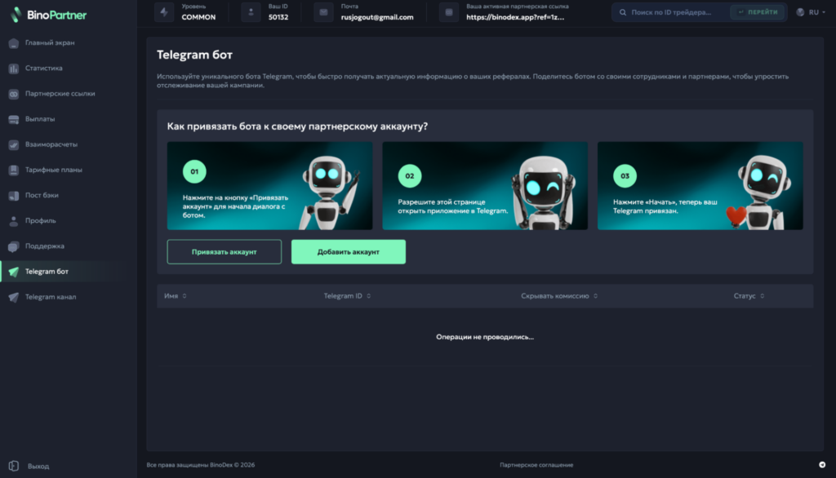Click the Выплаты card icon
This screenshot has width=836, height=478.
(14, 119)
